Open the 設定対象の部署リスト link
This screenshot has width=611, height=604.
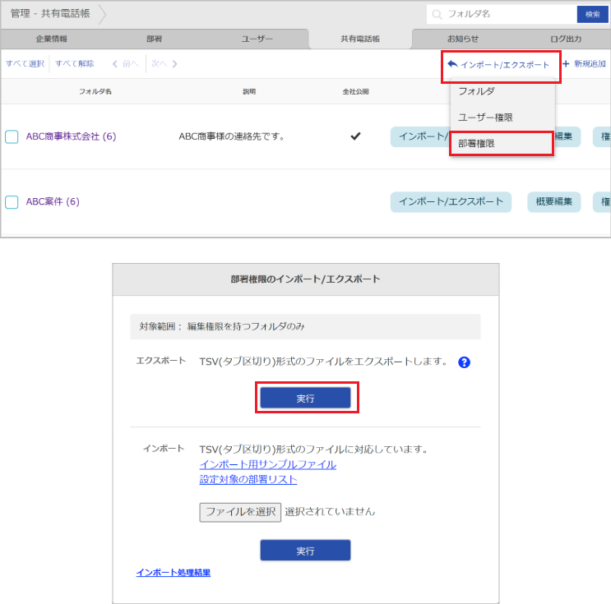248,479
